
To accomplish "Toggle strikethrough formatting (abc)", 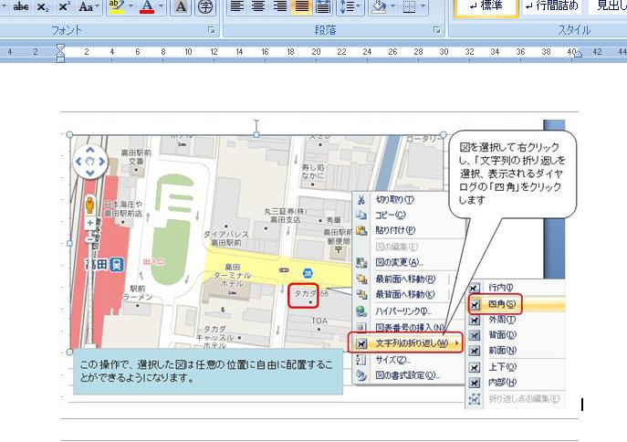I will [20, 6].
